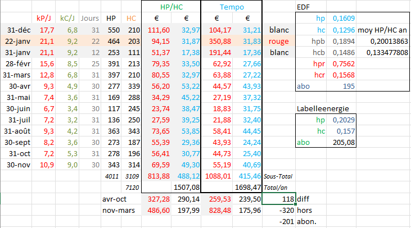Image resolution: width=411 pixels, height=228 pixels.
Task: Click the Tempo total 1698,47 cell
Action: tap(247, 188)
